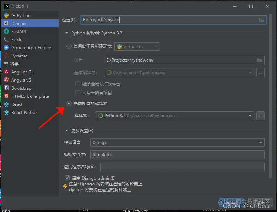Screen dimensions: 277x212
Task: Select 使用此工具新建环境 radio button
Action: (x=69, y=46)
